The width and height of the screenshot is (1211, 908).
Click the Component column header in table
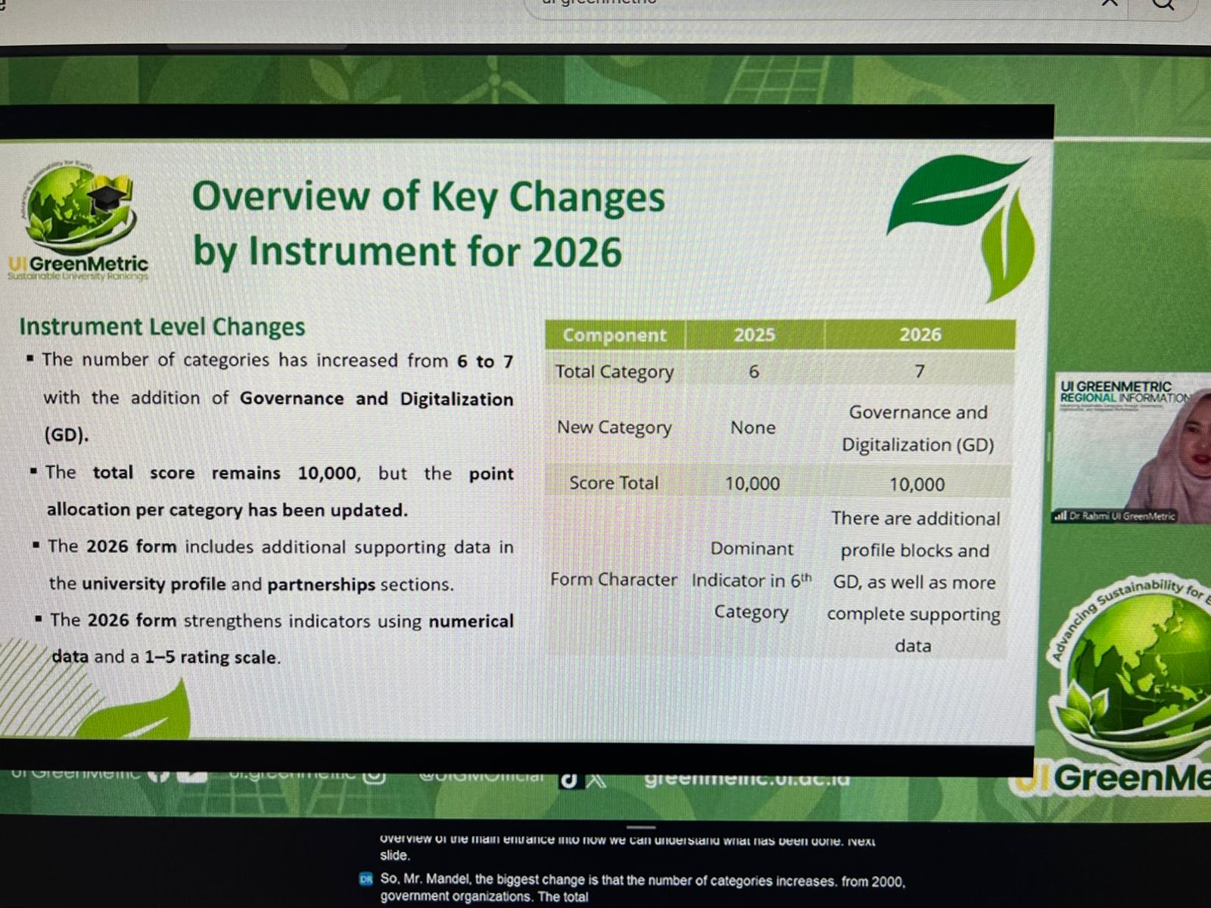coord(614,335)
